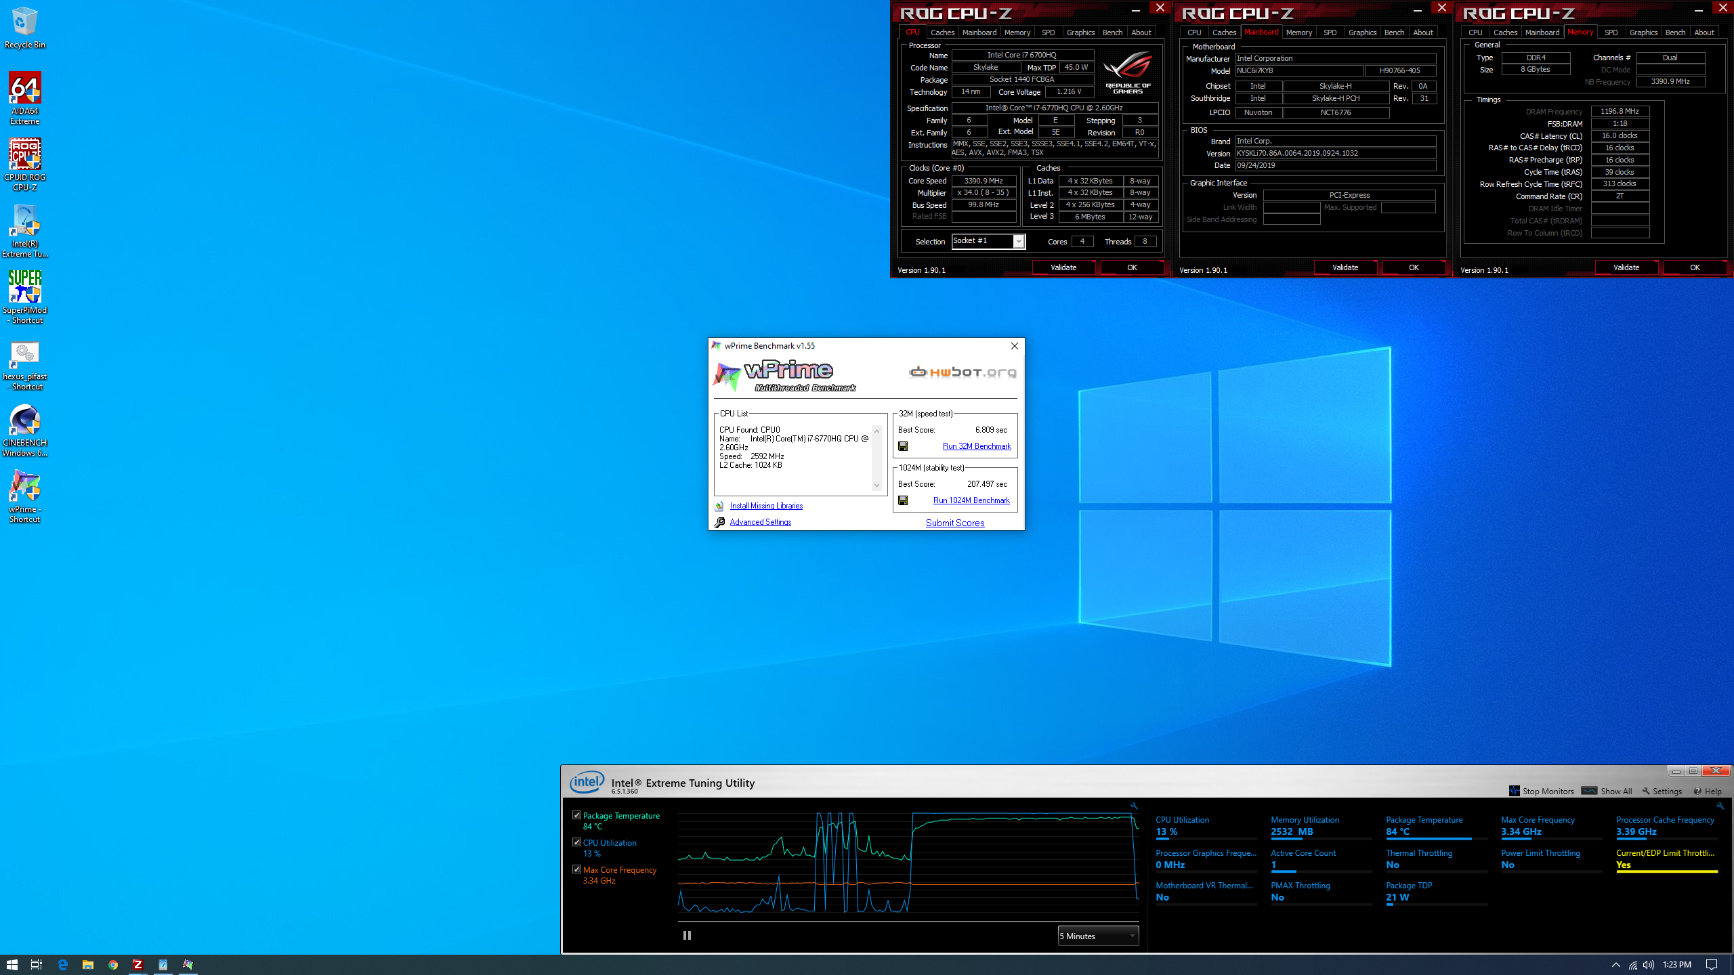Open Settings in Intel XTU toolbar
The height and width of the screenshot is (975, 1734).
pyautogui.click(x=1662, y=791)
